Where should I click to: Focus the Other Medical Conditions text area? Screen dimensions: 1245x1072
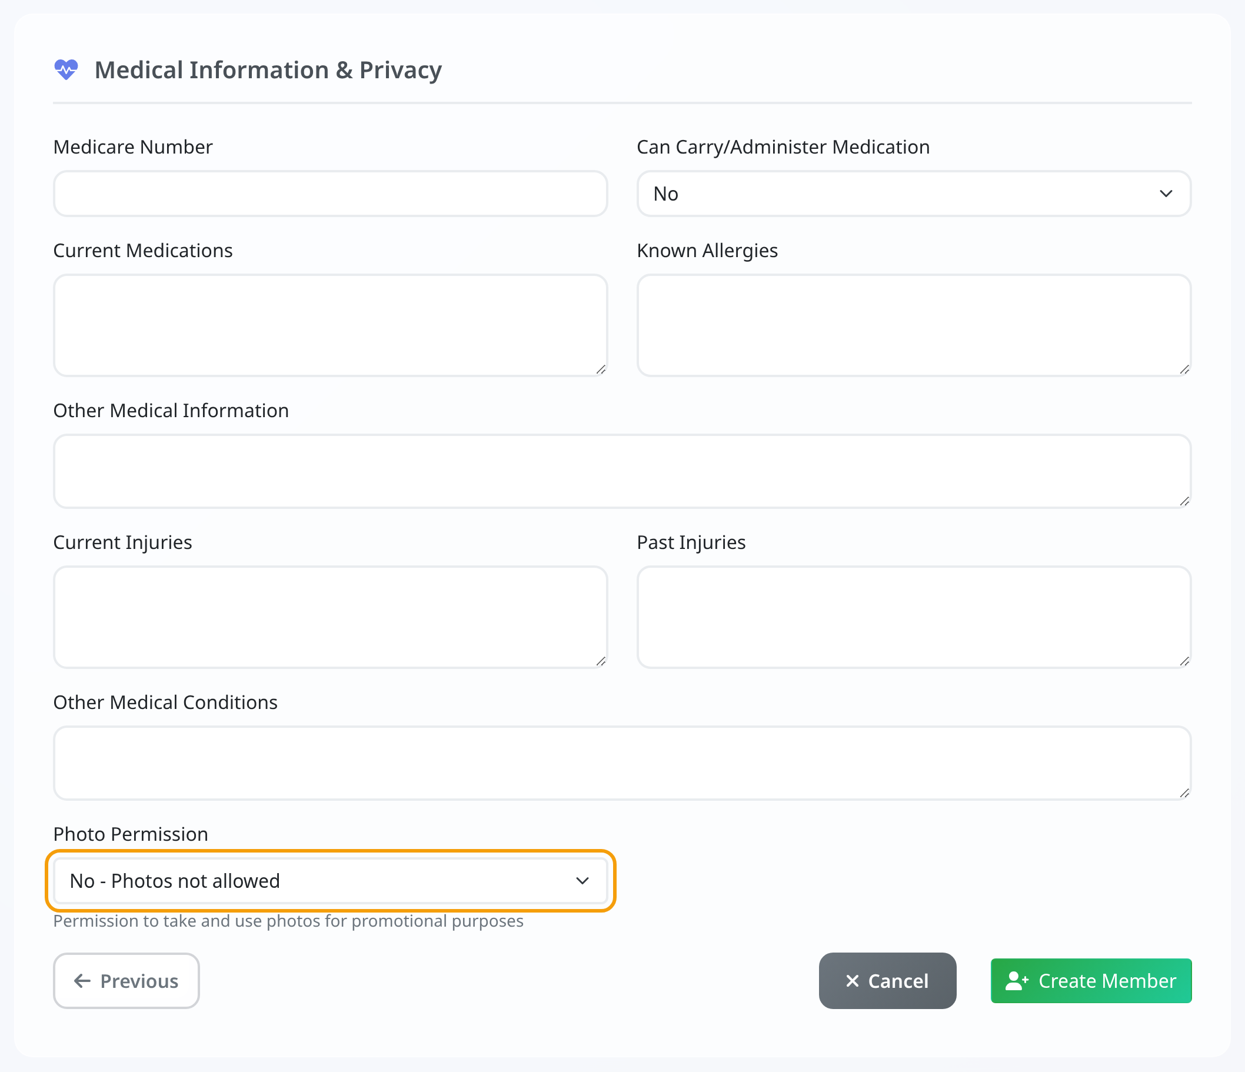click(x=622, y=763)
